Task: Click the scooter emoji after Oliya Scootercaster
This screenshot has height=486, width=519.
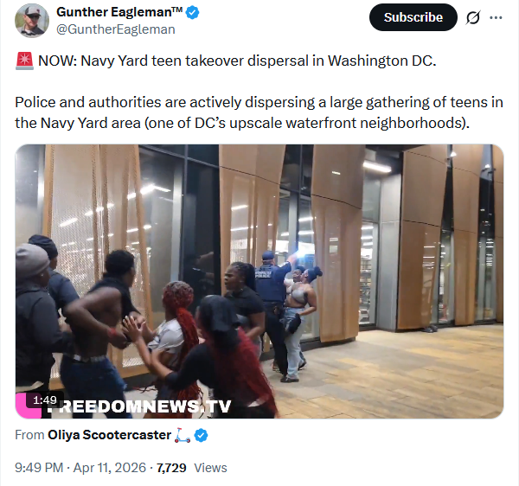Action: 183,435
